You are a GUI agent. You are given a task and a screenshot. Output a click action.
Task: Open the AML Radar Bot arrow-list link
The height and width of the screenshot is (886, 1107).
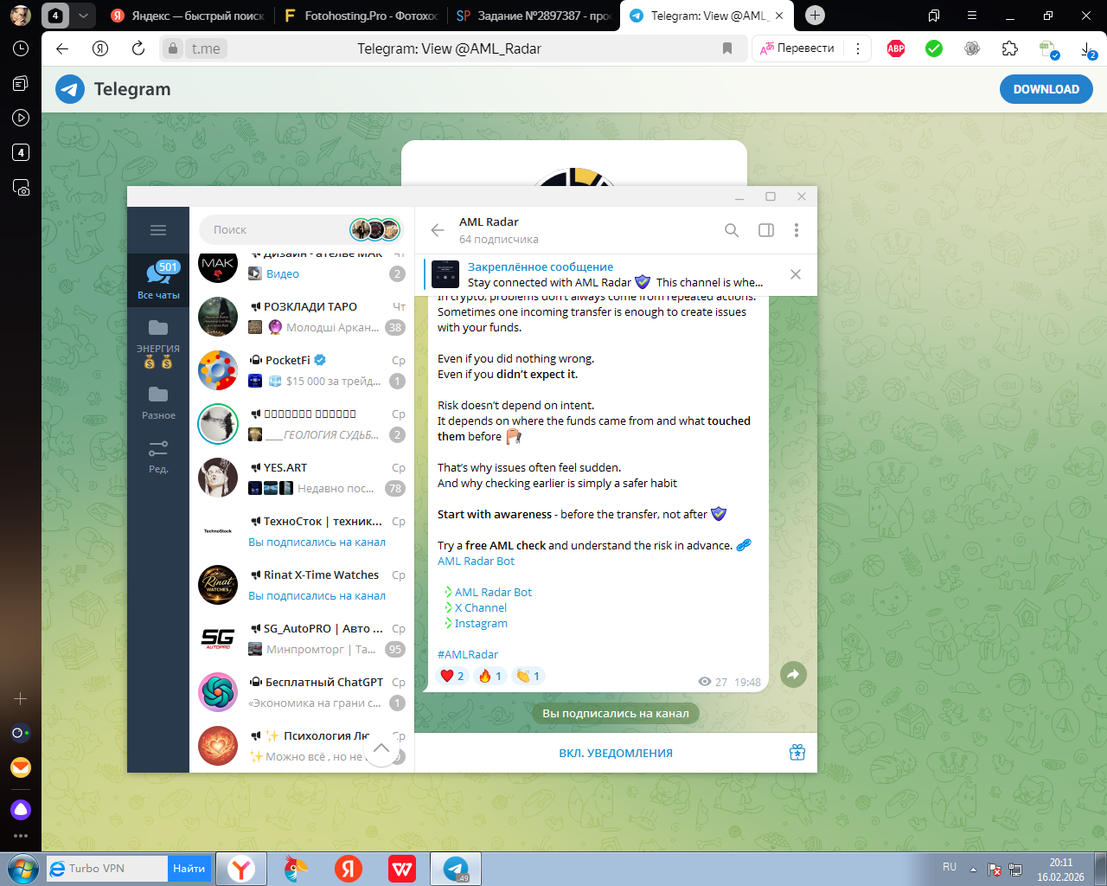pos(493,592)
